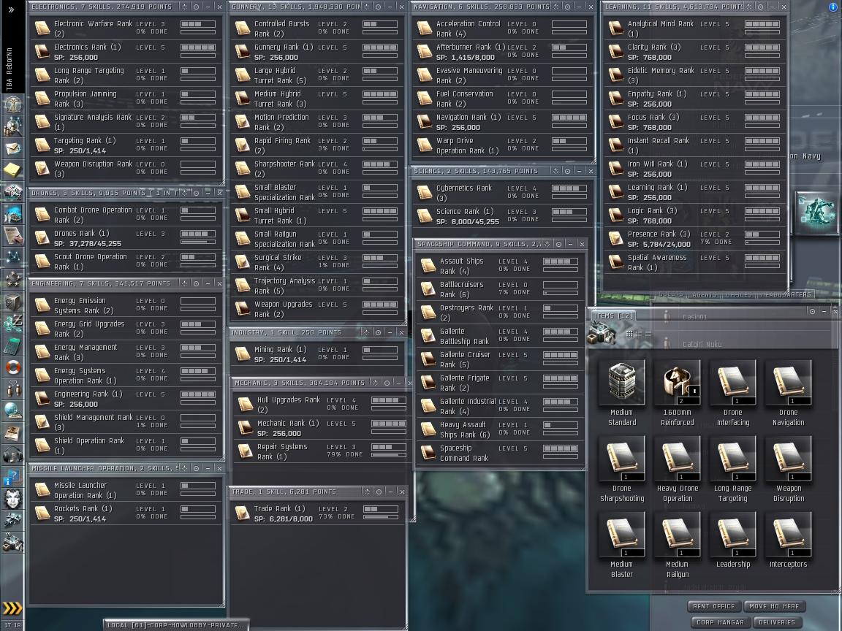Click Afterburner Rank SP 1,415/8,000 row

[503, 52]
